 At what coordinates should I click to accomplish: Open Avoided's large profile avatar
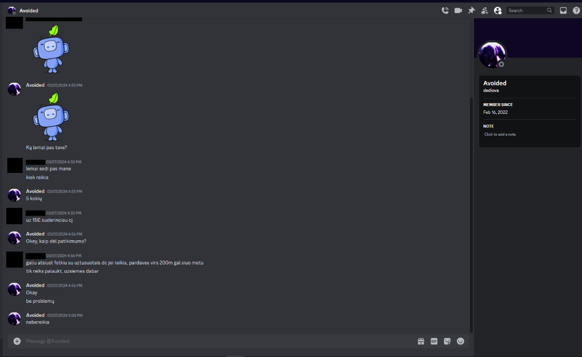492,54
